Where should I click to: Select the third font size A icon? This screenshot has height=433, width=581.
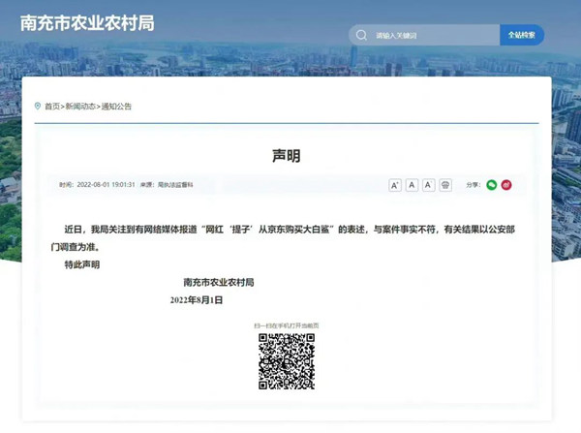coord(428,184)
